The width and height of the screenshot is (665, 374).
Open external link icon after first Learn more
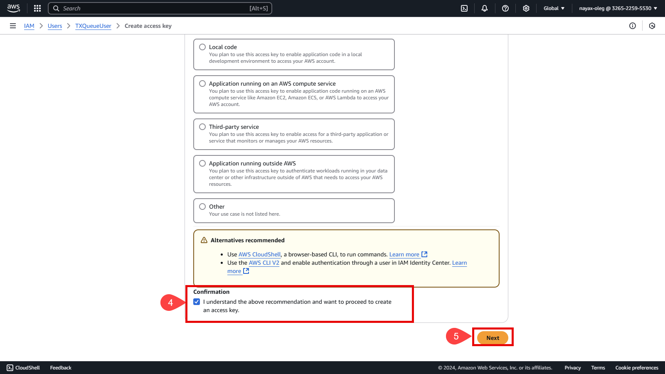coord(424,254)
